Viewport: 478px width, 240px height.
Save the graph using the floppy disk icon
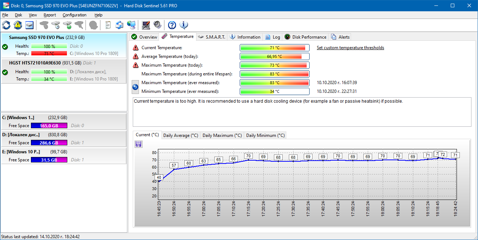pyautogui.click(x=138, y=144)
